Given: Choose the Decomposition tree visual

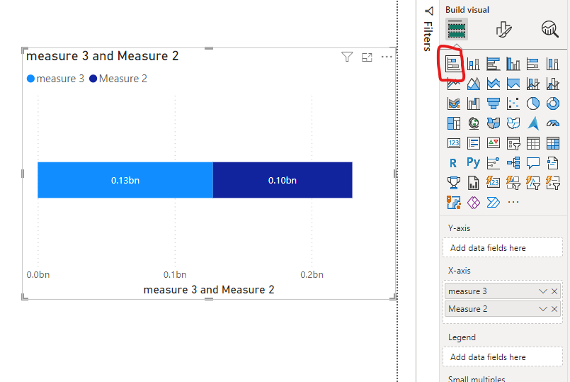Looking at the screenshot, I should (513, 163).
